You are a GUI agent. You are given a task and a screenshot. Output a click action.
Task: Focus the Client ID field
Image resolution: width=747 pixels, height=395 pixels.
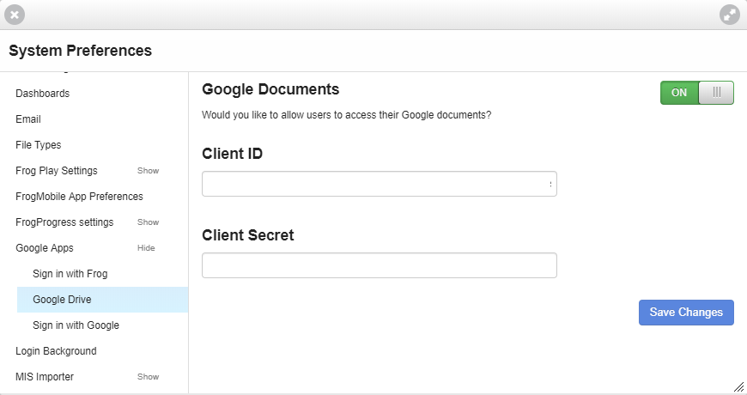pyautogui.click(x=380, y=184)
